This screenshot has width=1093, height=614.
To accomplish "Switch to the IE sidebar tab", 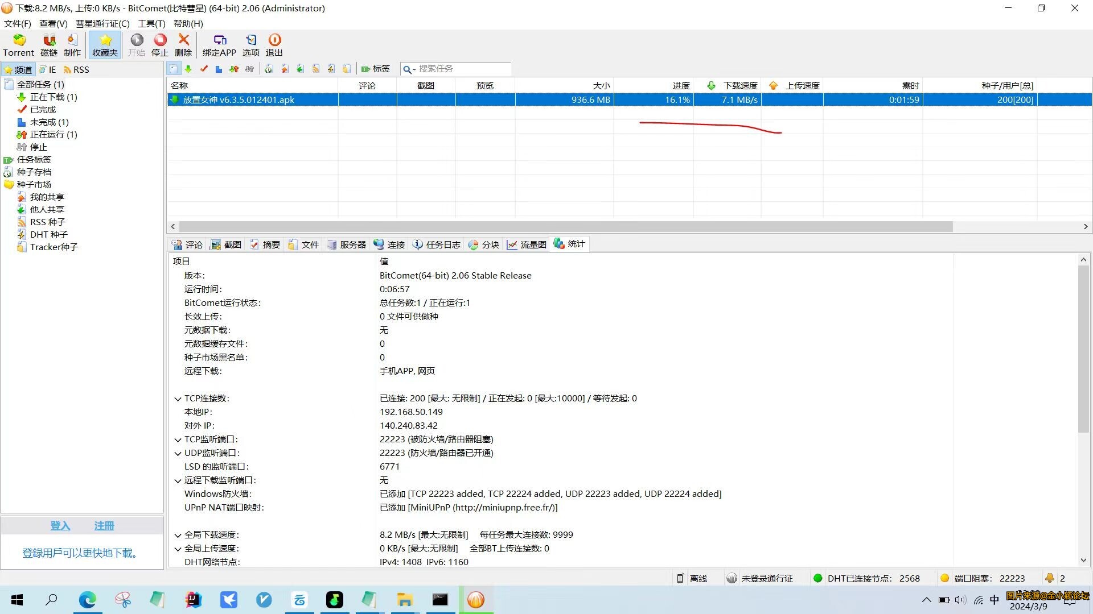I will [48, 69].
